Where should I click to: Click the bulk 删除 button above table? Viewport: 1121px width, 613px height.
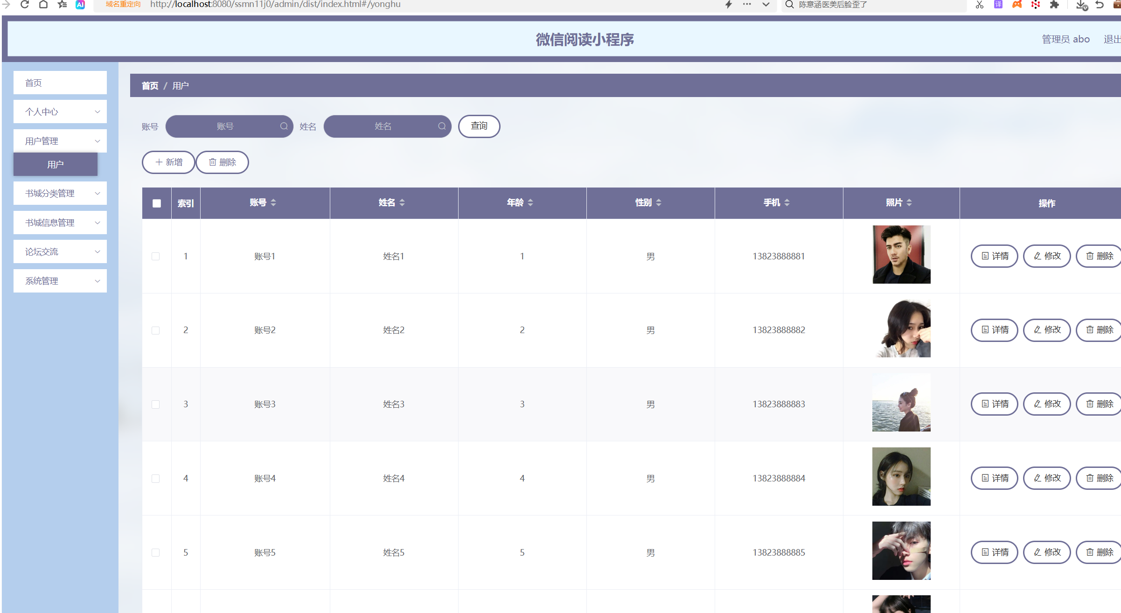click(x=222, y=162)
